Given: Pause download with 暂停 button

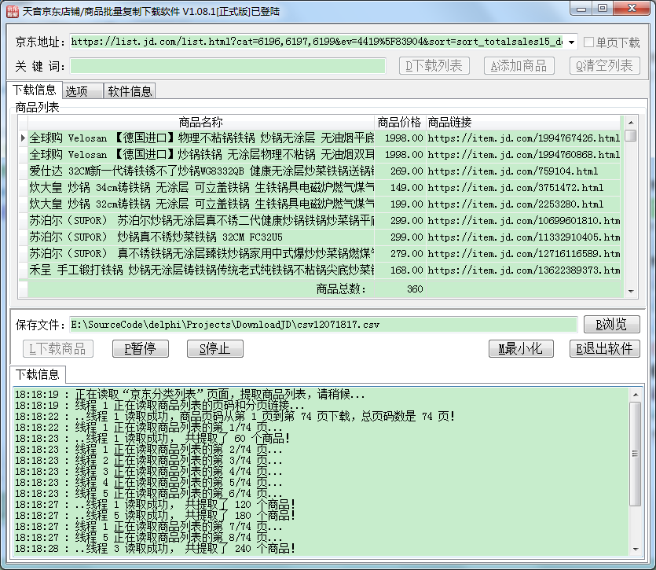Looking at the screenshot, I should 134,349.
